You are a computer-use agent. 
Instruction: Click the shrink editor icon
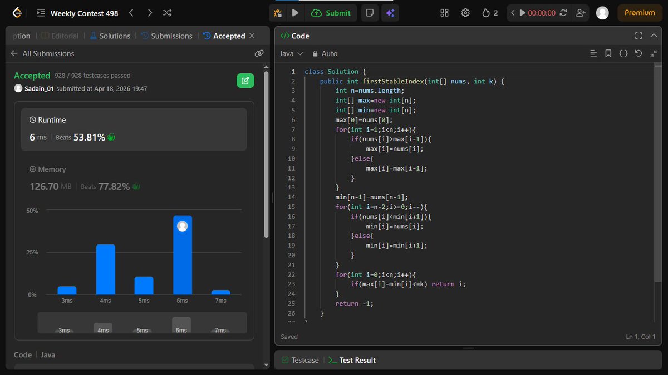coord(654,53)
